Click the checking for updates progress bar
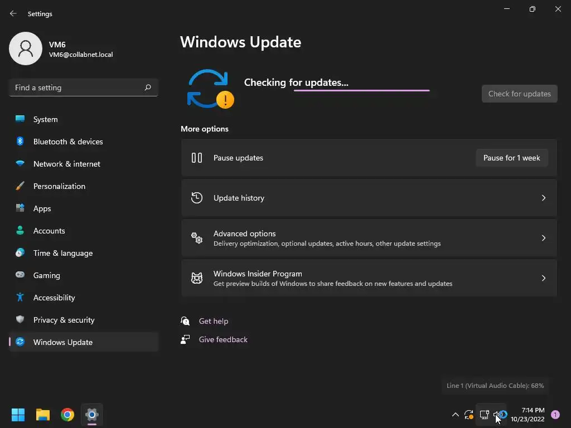This screenshot has width=571, height=428. [361, 90]
